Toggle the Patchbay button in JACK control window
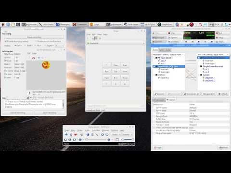The image size is (231, 173). coord(175,42)
